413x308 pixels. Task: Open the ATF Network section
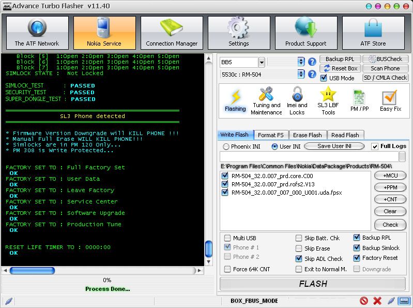(37, 33)
